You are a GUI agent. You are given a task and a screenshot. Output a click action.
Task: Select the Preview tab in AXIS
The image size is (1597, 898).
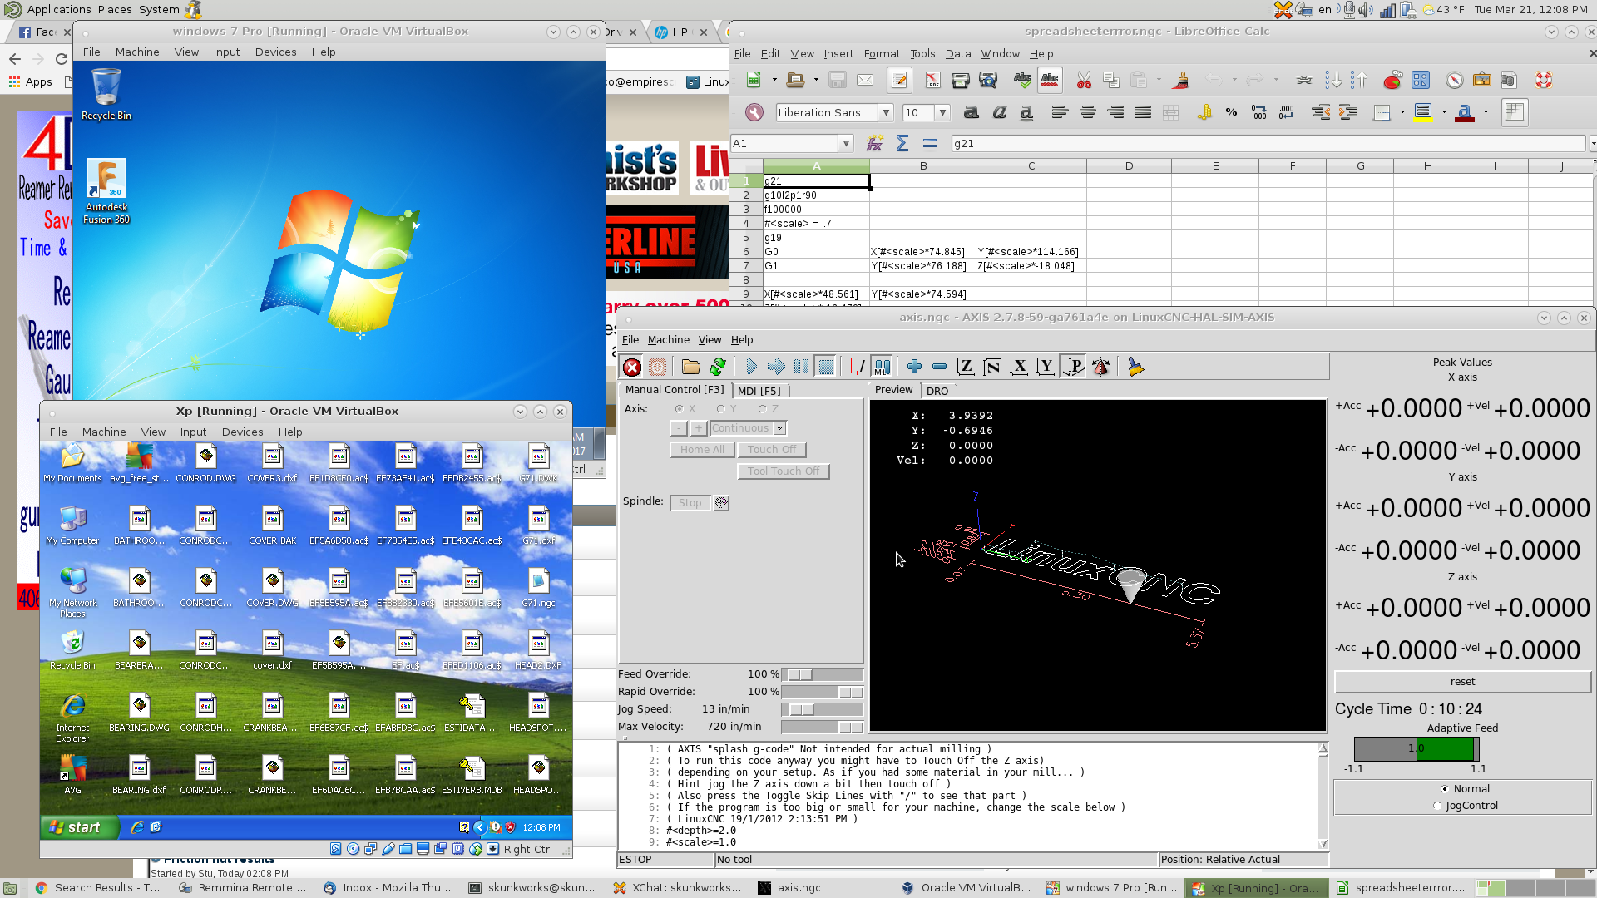tap(894, 390)
